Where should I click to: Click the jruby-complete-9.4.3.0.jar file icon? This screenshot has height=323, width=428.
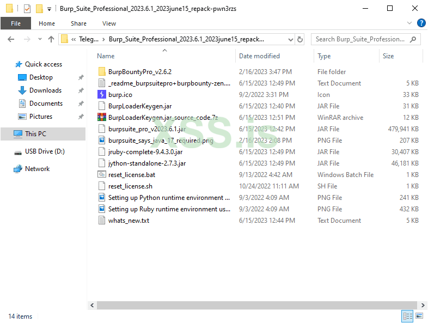pos(101,152)
